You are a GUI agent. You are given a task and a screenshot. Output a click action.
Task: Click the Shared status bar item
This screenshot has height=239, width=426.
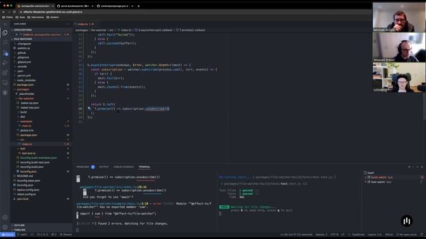[66, 234]
